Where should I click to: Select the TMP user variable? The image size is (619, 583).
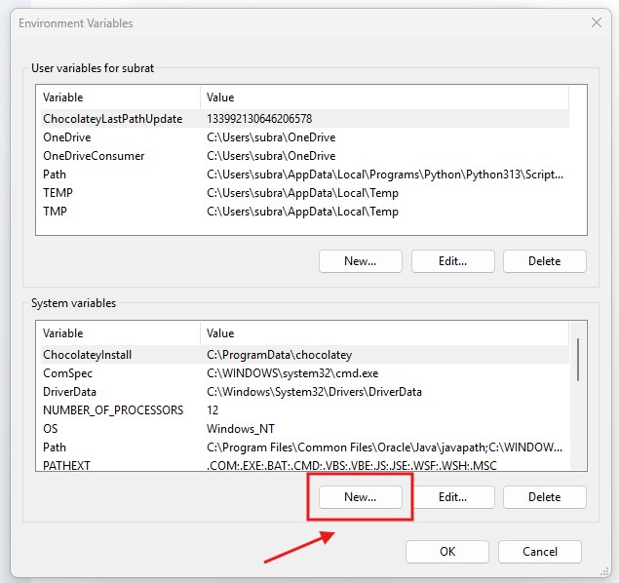pos(56,212)
